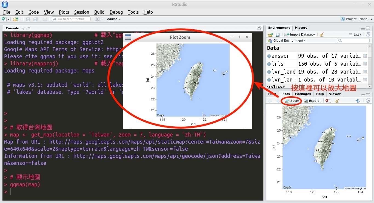The height and width of the screenshot is (203, 374).
Task: Open the Help menu
Action: coord(148,12)
